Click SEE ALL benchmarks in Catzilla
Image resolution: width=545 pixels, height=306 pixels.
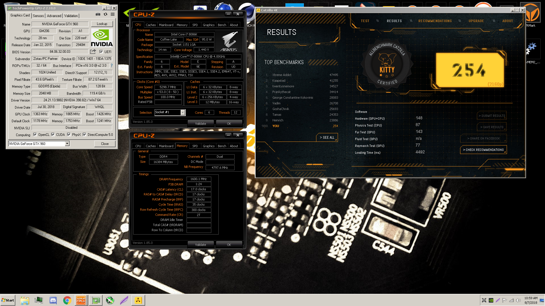tap(327, 138)
